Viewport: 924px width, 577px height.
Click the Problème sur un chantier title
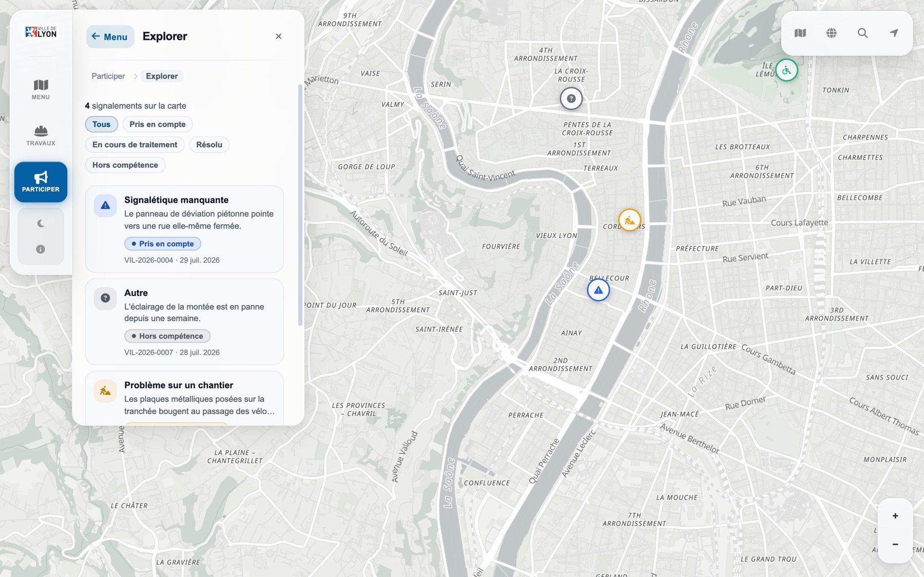click(179, 385)
